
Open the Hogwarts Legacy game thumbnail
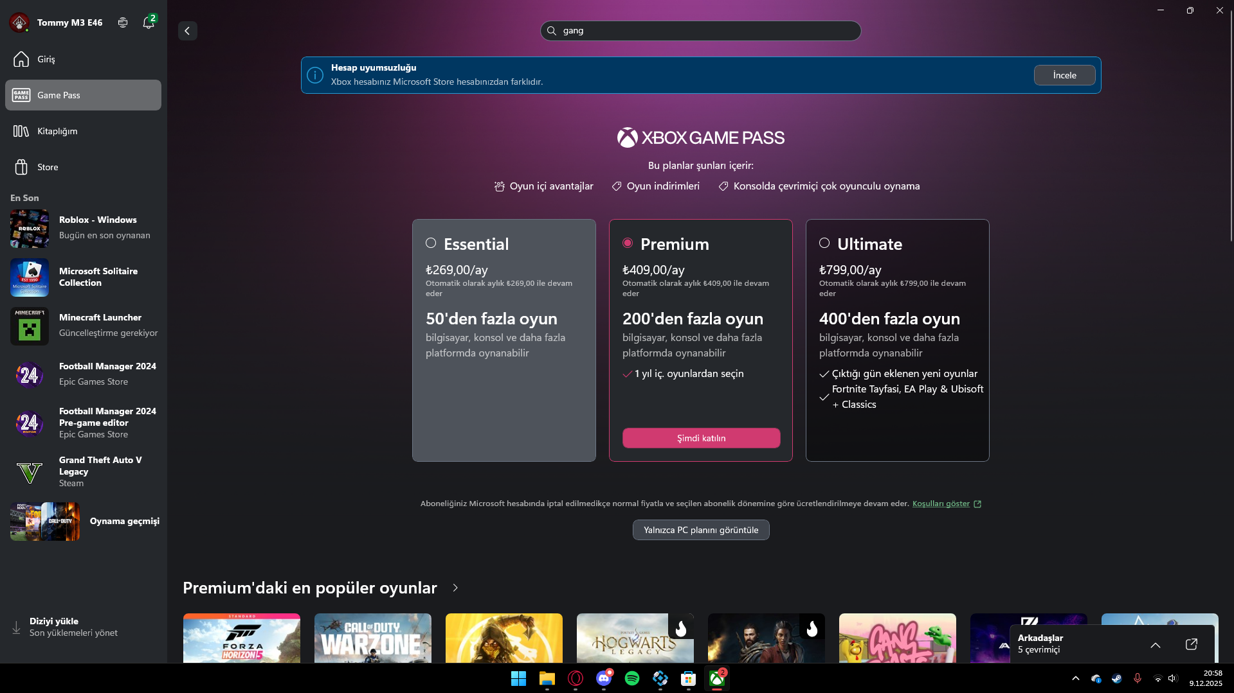[635, 638]
